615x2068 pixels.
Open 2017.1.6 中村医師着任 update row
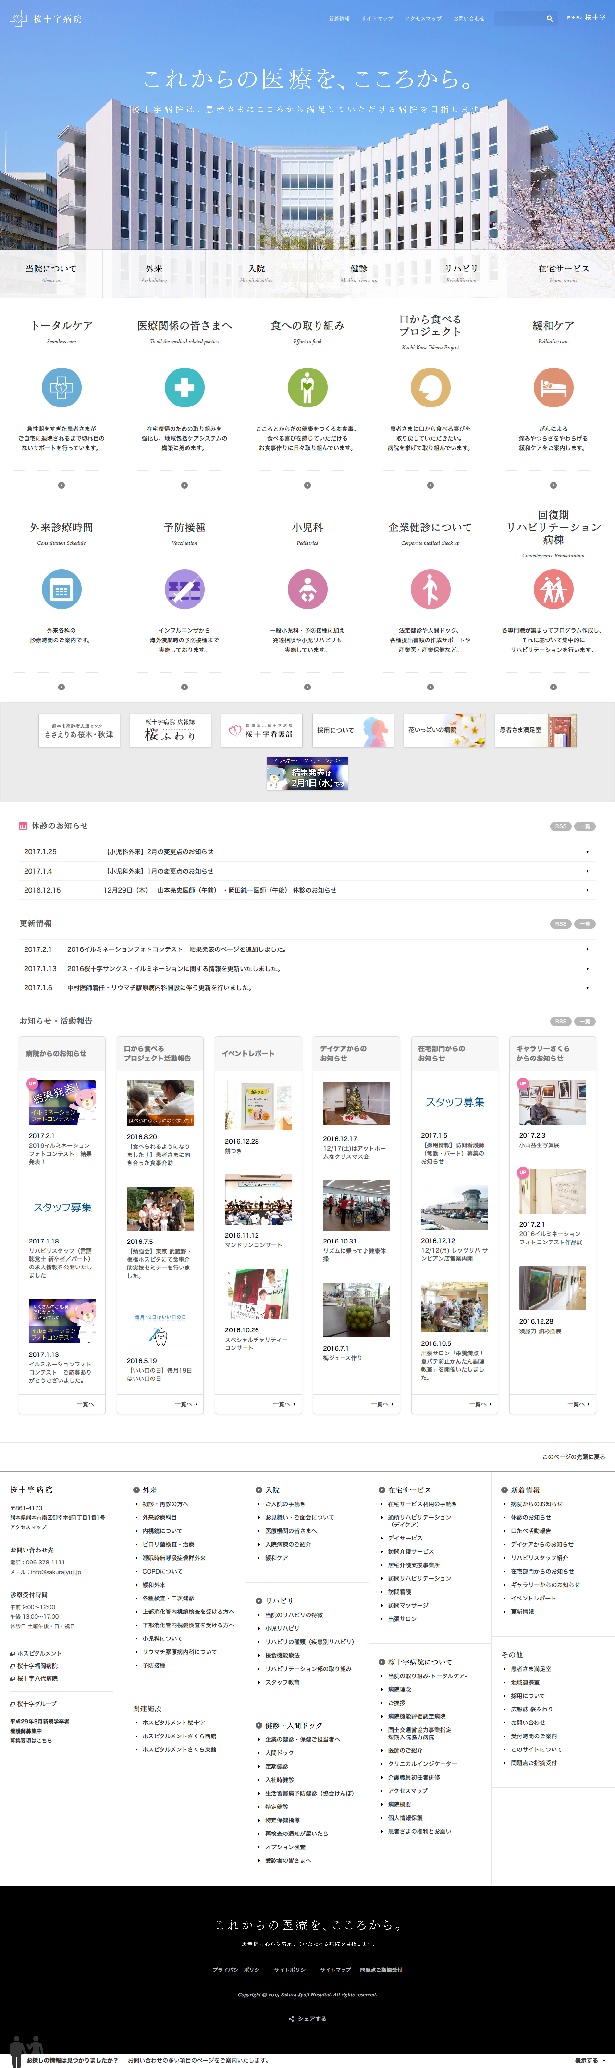307,988
